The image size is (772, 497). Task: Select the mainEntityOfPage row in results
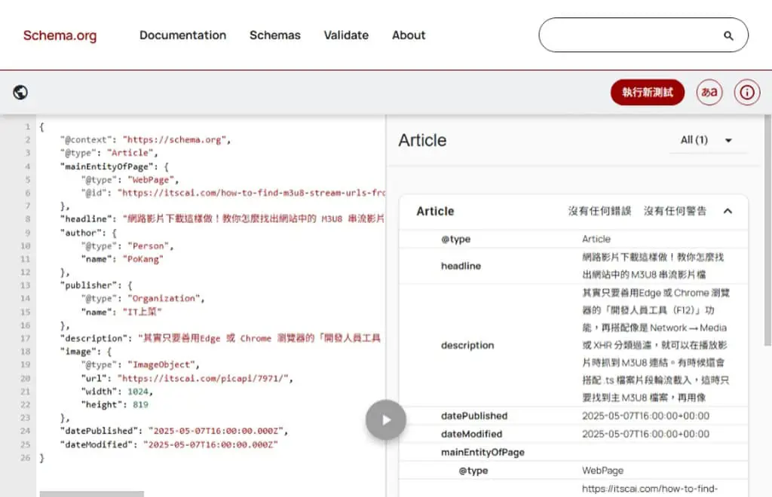pyautogui.click(x=573, y=453)
